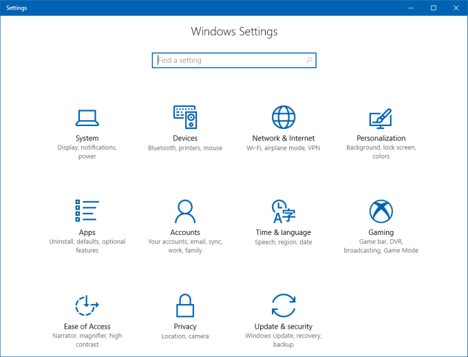Open Privacy padlock icon
This screenshot has height=357, width=468.
tap(185, 305)
